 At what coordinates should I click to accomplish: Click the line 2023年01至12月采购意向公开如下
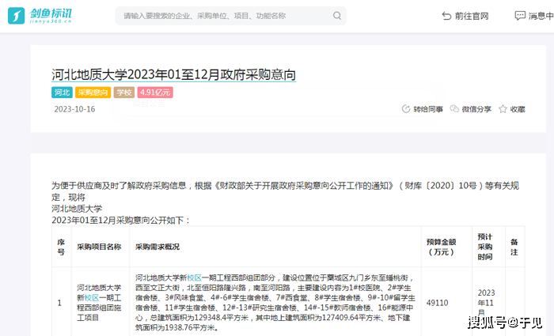coord(121,221)
